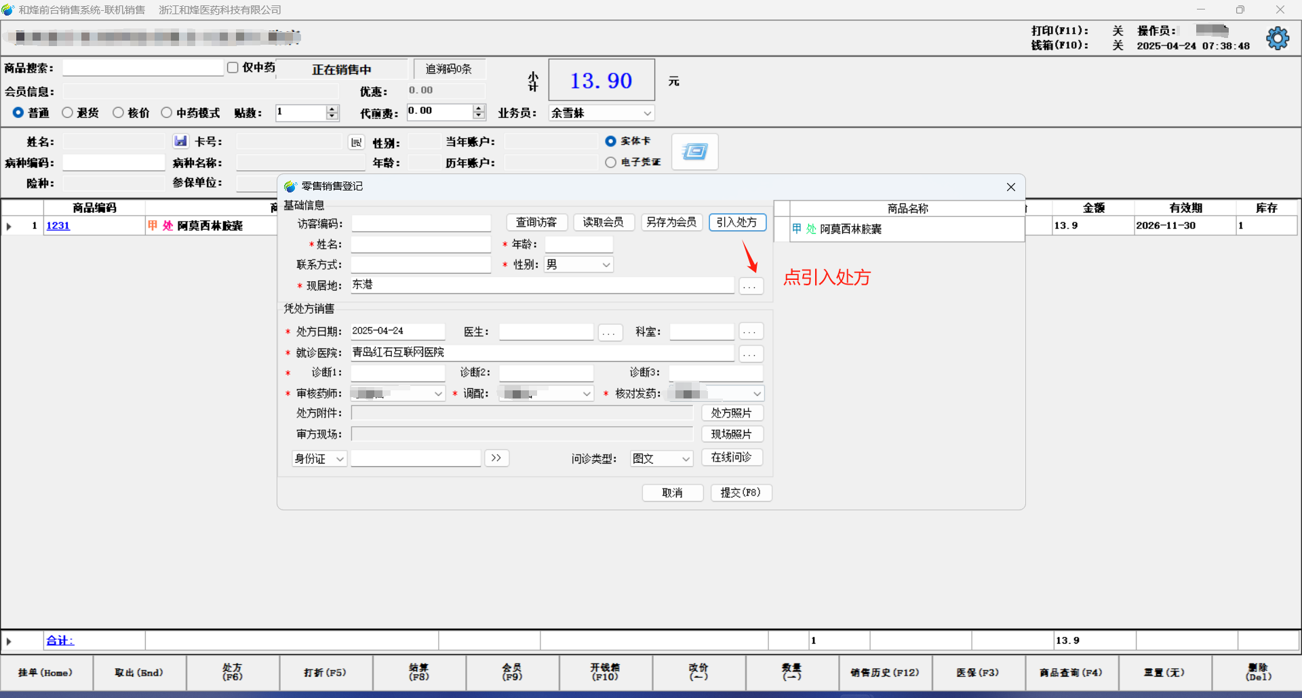Image resolution: width=1302 pixels, height=698 pixels.
Task: Click the 取消 button
Action: [673, 493]
